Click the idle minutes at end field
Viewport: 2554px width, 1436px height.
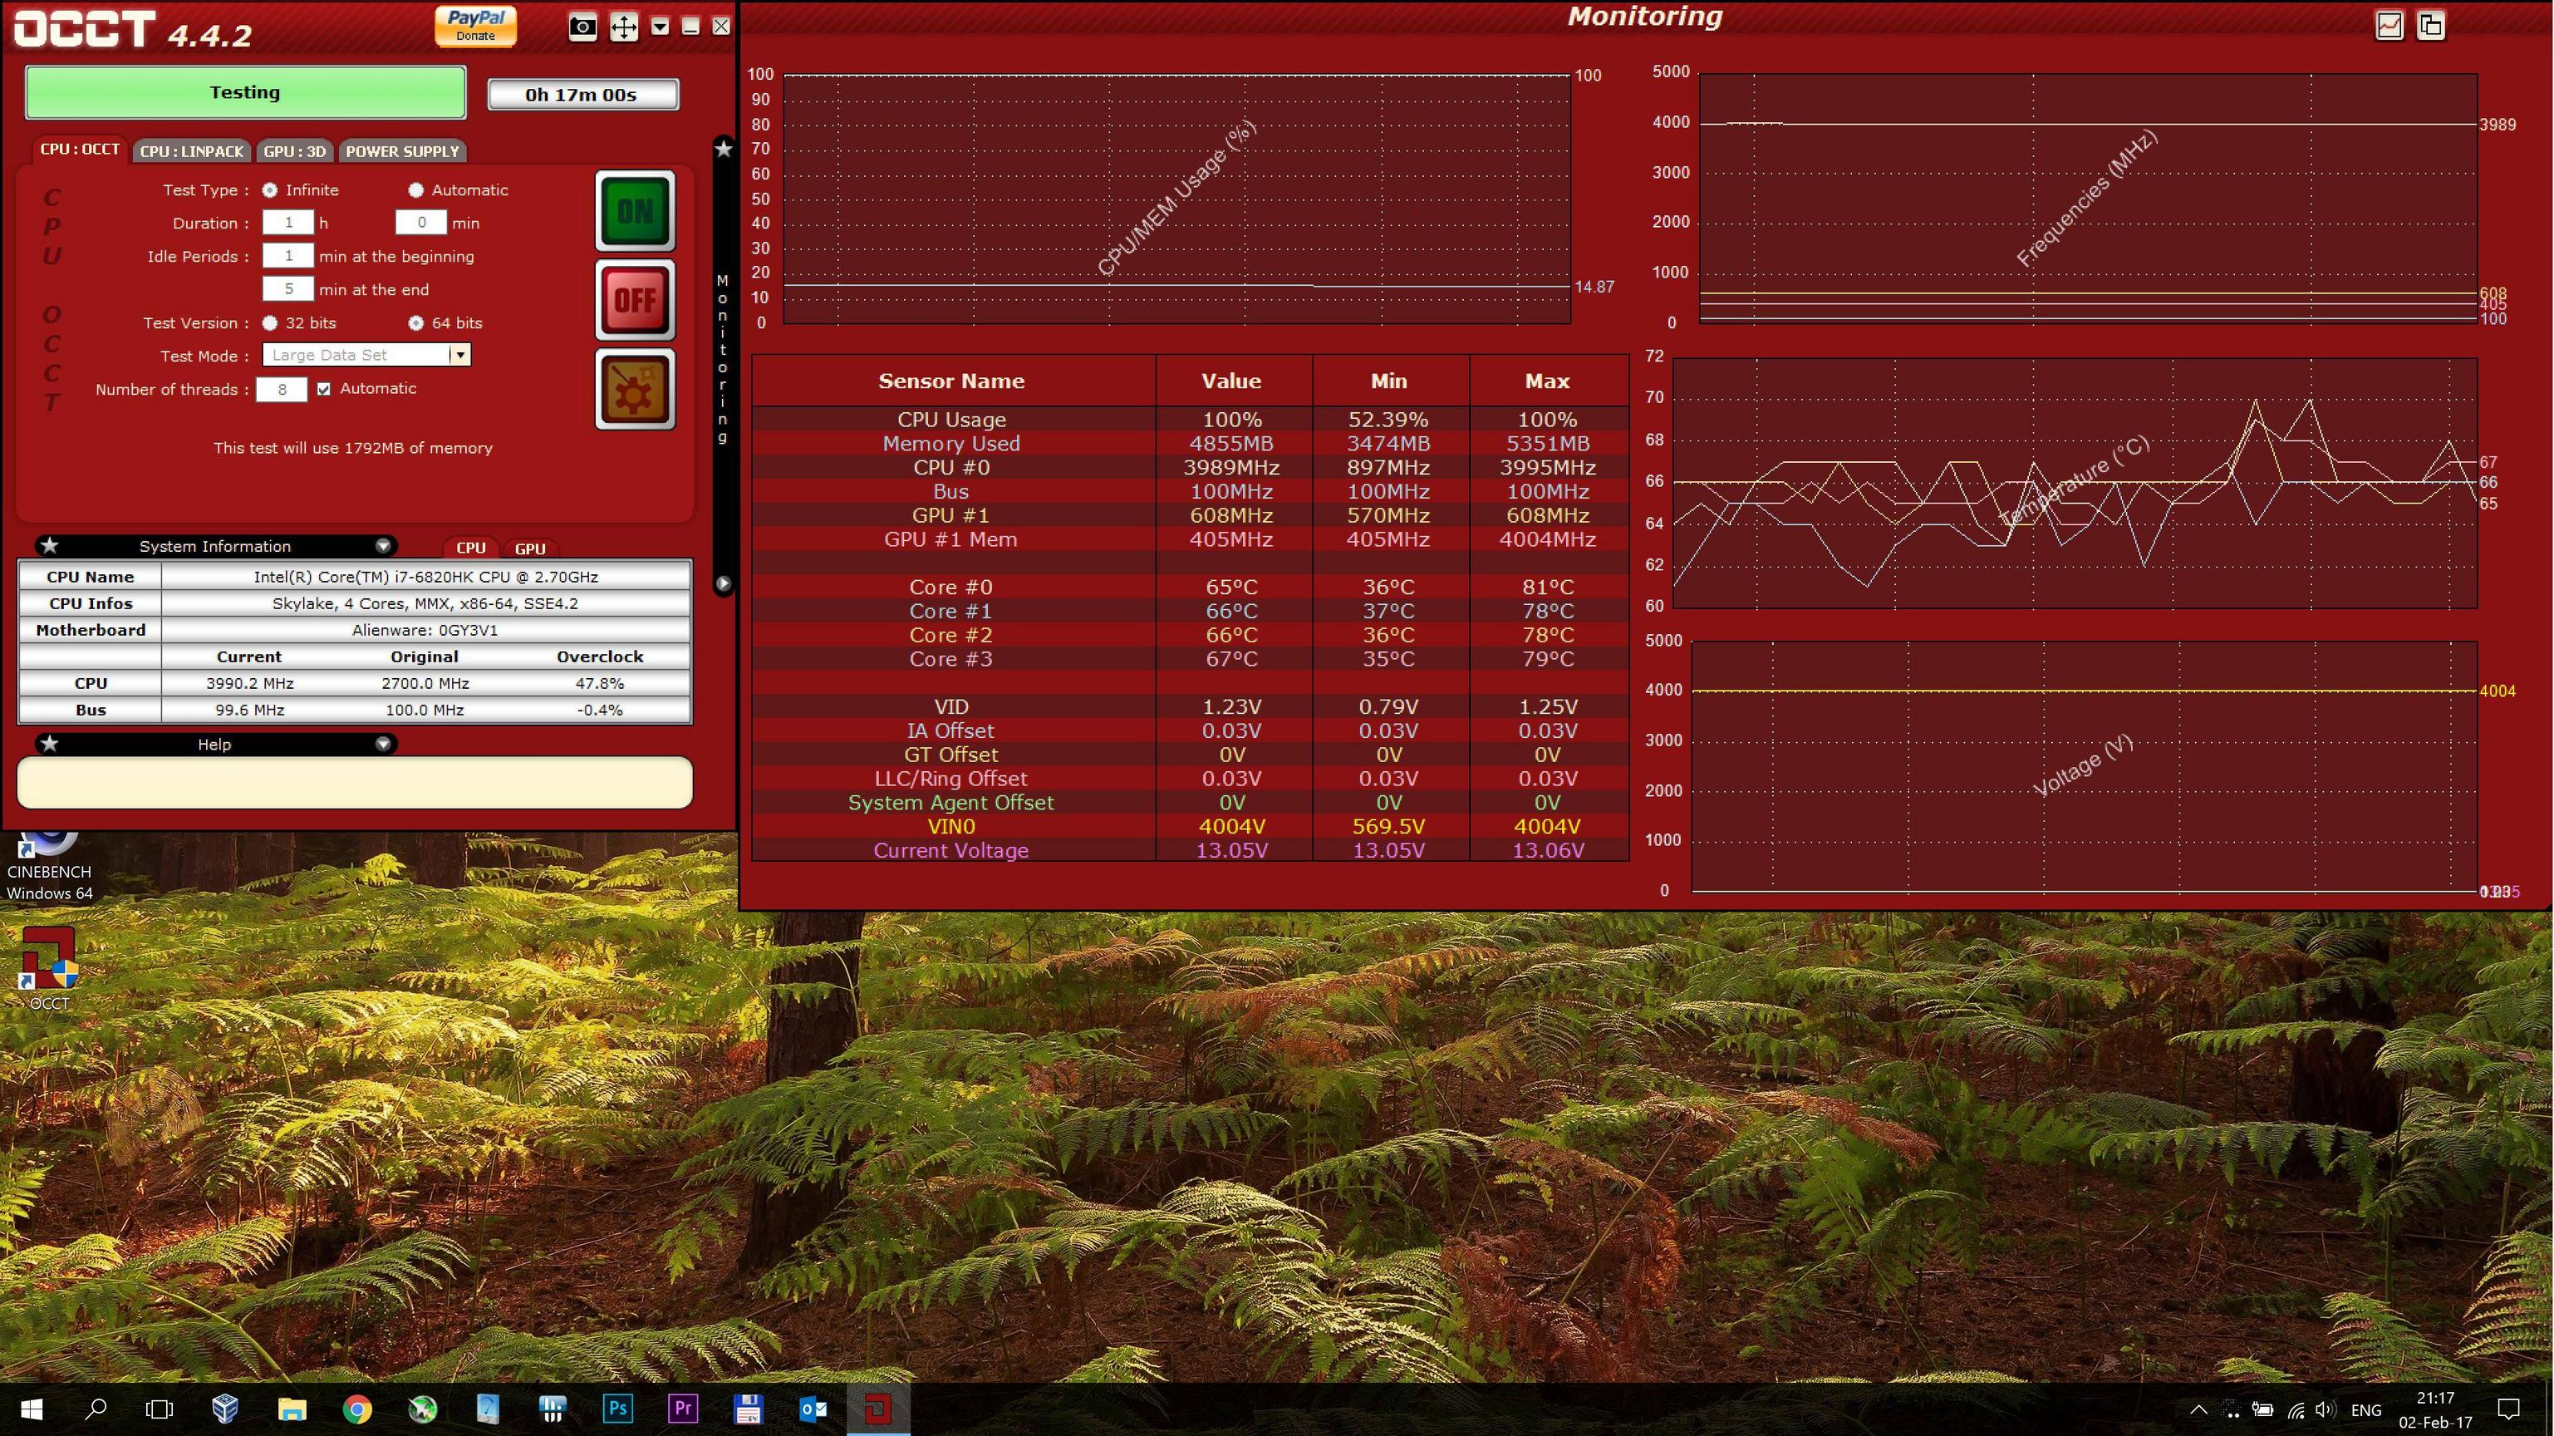(288, 288)
